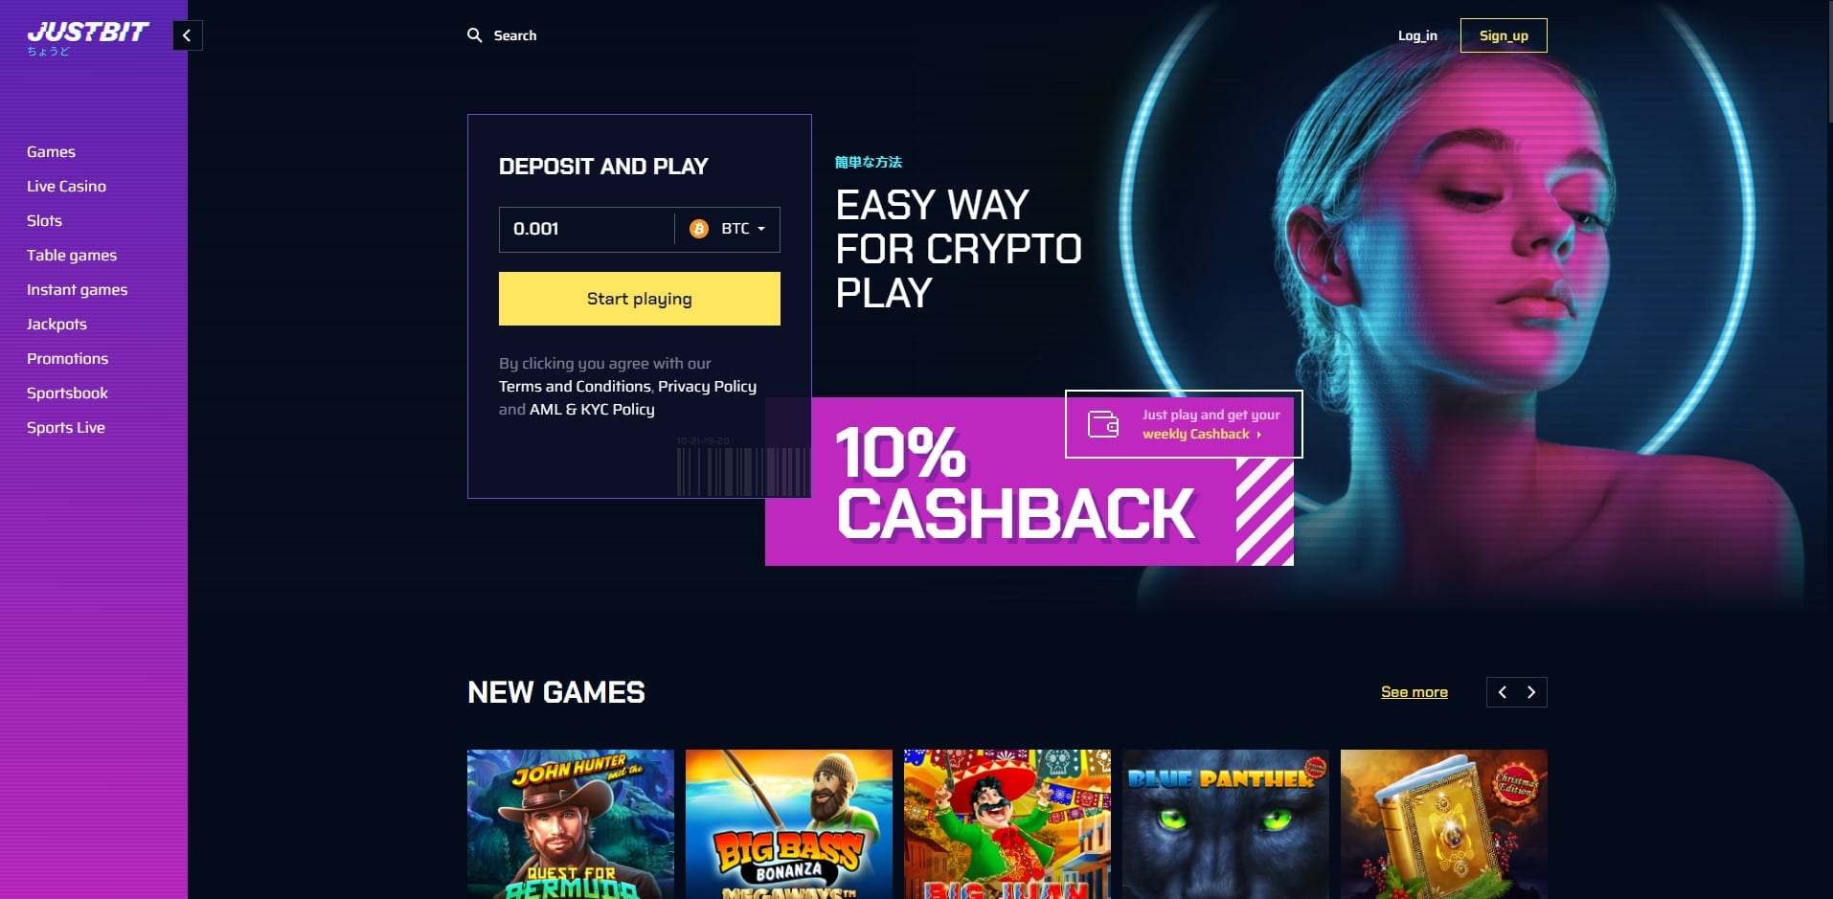
Task: Click the Start playing button
Action: (640, 299)
